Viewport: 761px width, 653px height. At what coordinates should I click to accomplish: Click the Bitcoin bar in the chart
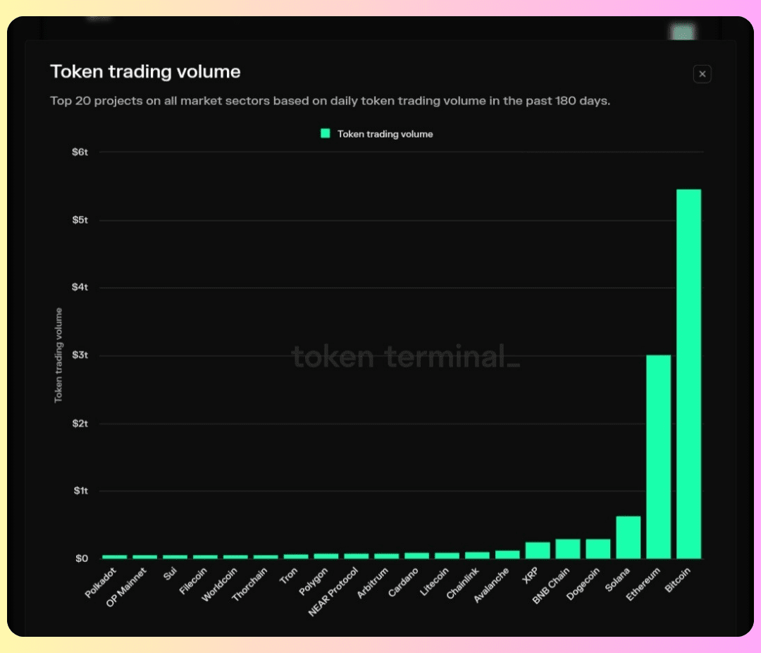coord(688,374)
